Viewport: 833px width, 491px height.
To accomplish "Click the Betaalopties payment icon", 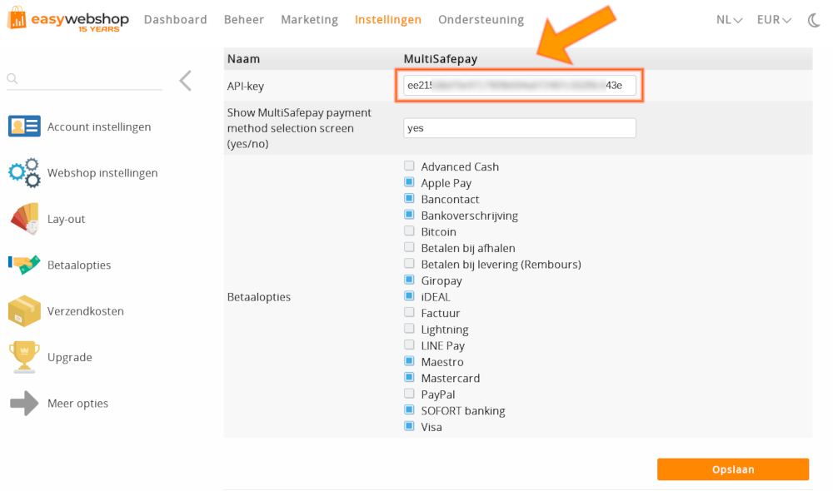I will [x=25, y=265].
